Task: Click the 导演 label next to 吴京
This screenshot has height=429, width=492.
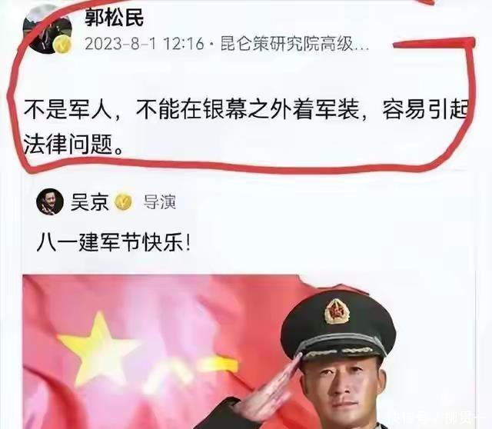Action: 160,201
